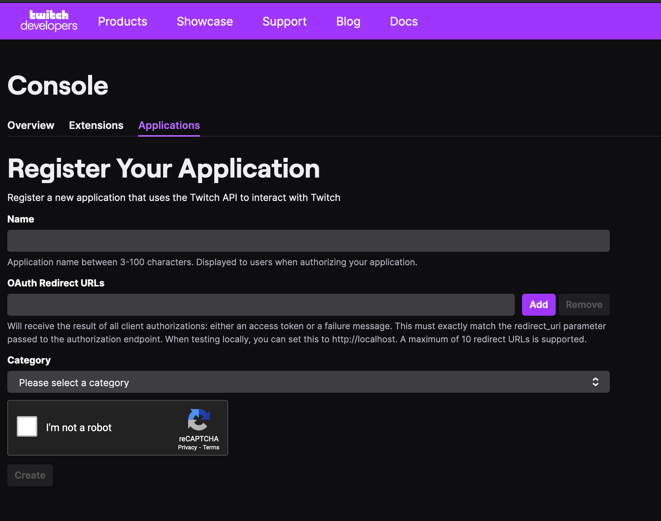Click the Twitch developers logo
This screenshot has width=661, height=521.
49,21
